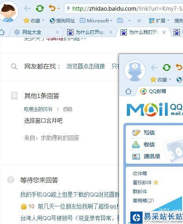Click the question mark icon by 等待您来回答
The width and height of the screenshot is (183, 224).
(11, 180)
